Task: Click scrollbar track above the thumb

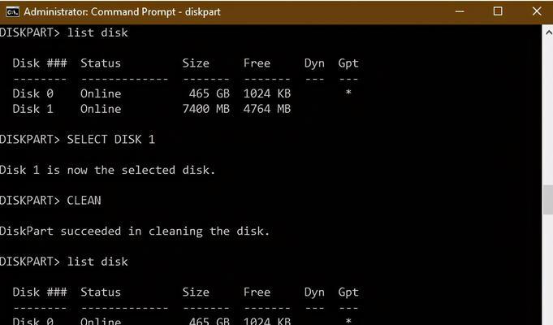Action: pos(548,112)
